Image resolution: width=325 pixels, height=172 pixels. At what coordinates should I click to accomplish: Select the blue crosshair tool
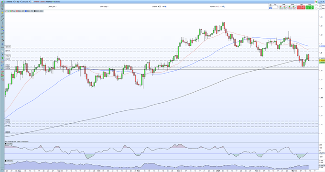tap(2, 44)
